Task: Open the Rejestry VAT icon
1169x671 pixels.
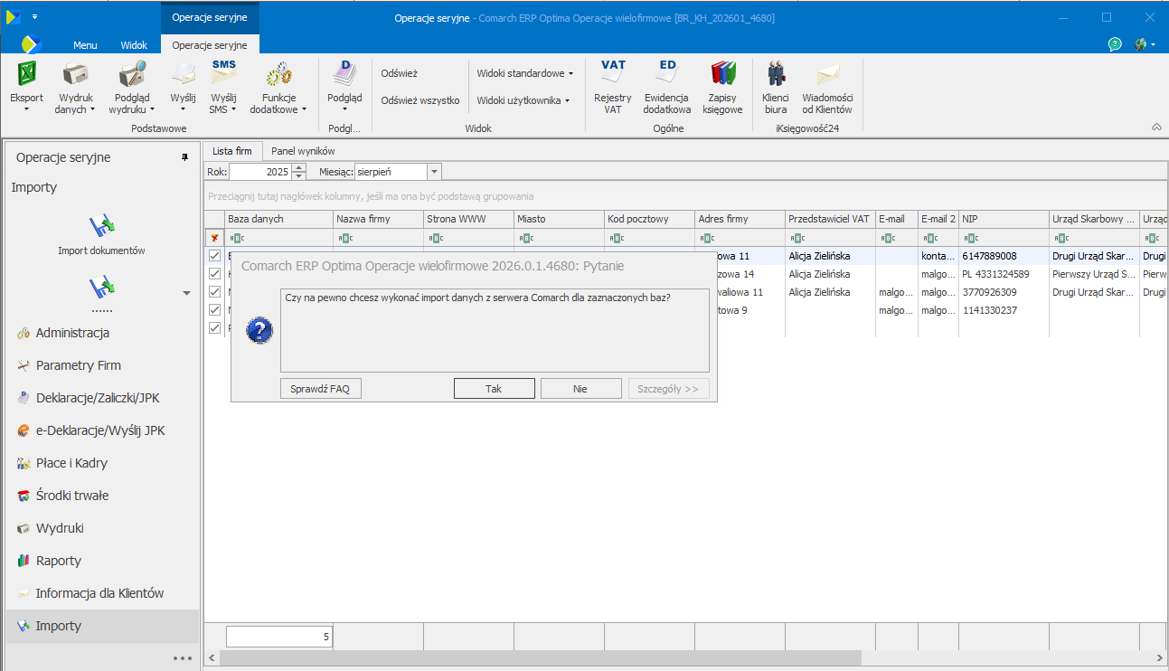Action: click(x=613, y=73)
